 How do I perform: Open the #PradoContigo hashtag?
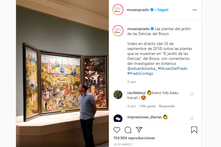(x=140, y=73)
